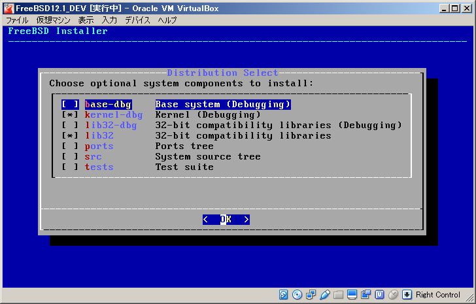Click the CPU virtualization chip icon

tap(379, 295)
